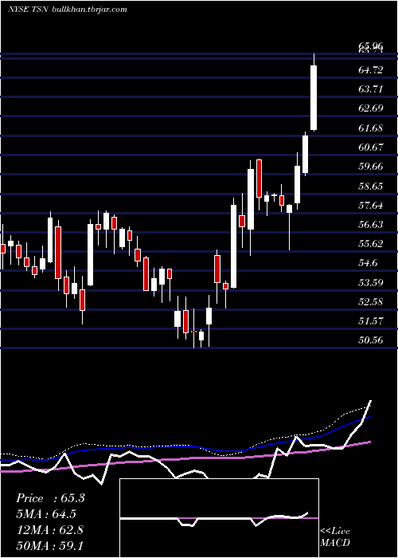Click the 53.59 price axis label
Image resolution: width=398 pixels, height=558 pixels.
click(x=371, y=283)
